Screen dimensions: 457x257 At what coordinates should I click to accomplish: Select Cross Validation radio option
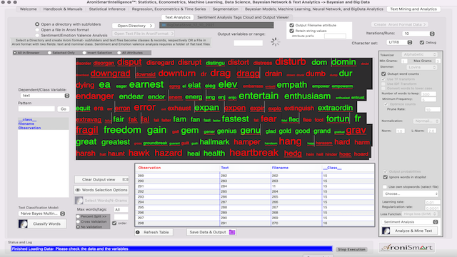78,222
